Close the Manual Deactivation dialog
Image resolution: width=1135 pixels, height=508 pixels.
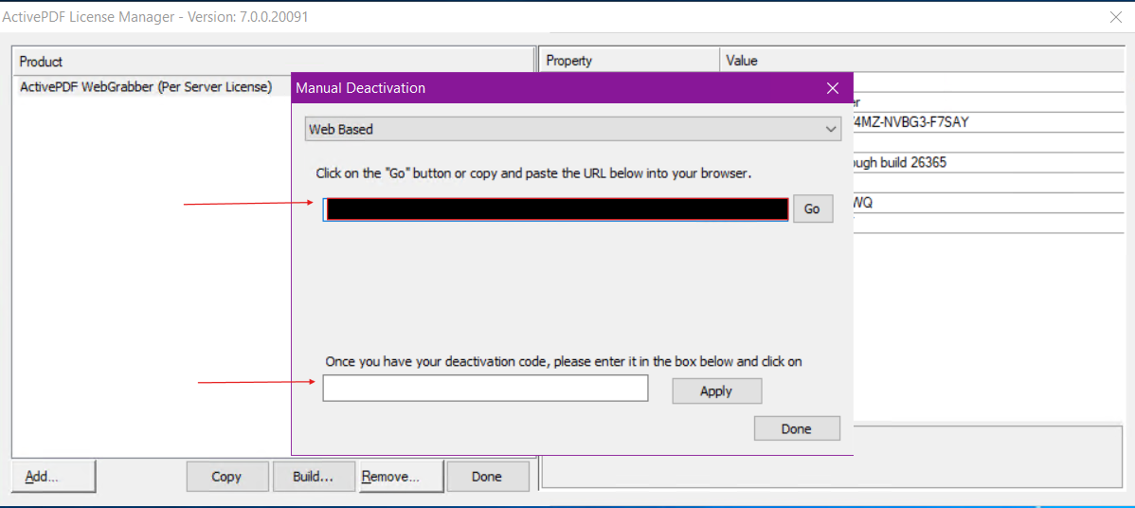833,88
